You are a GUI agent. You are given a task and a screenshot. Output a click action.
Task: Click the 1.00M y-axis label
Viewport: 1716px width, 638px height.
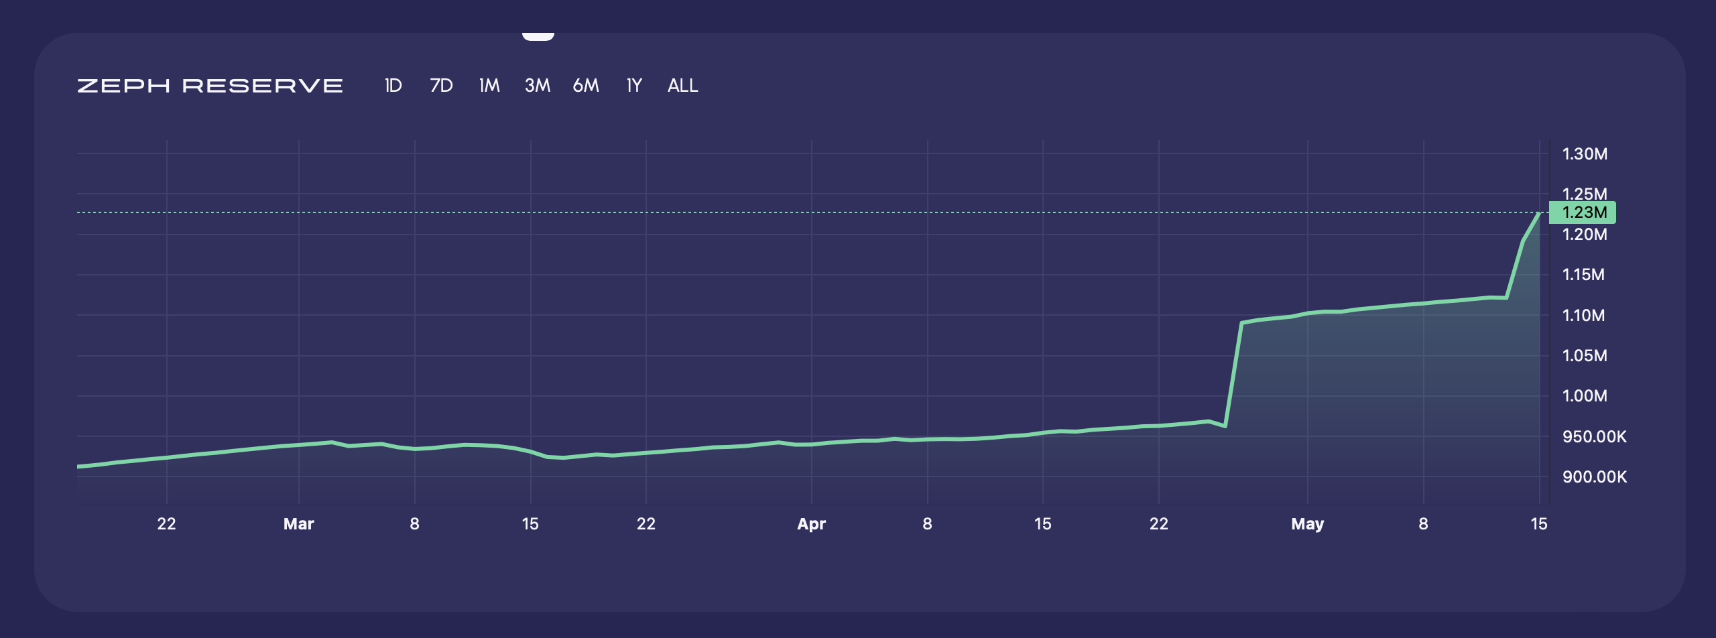tap(1585, 396)
